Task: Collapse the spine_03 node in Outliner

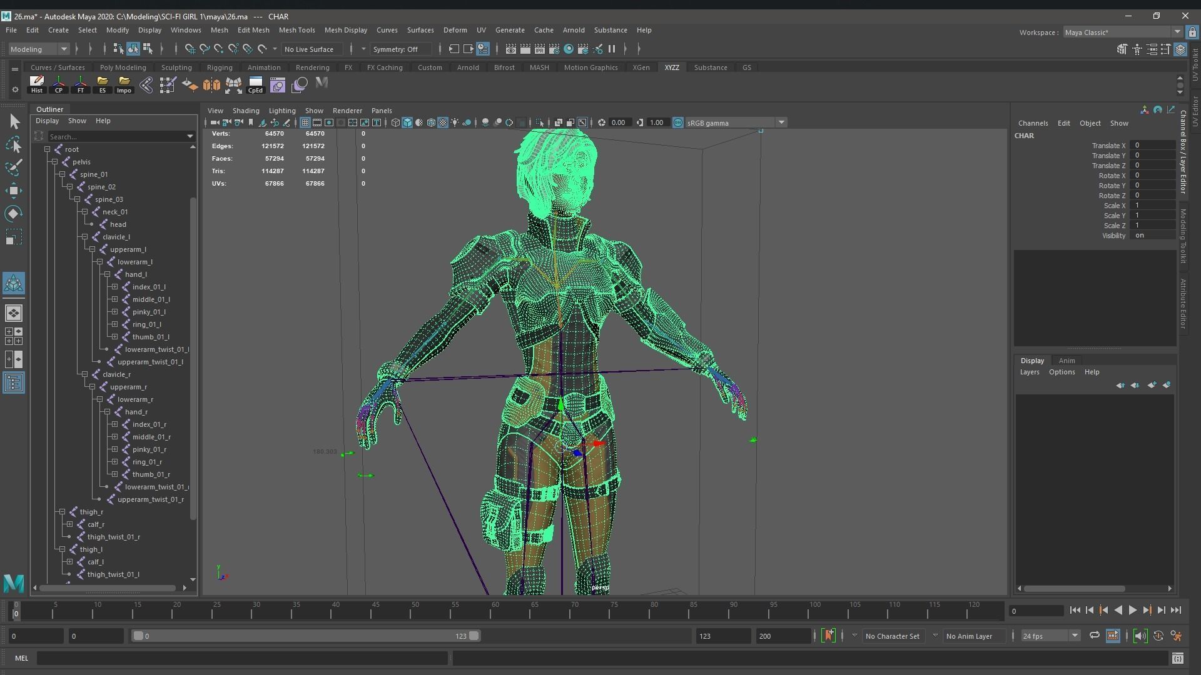Action: click(77, 199)
